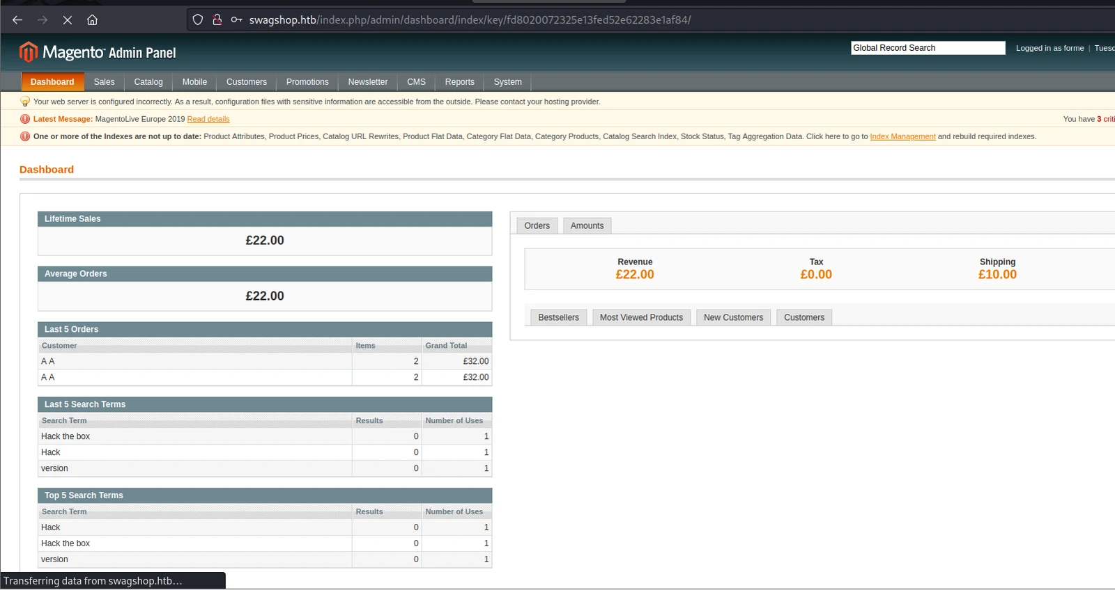Viewport: 1115px width, 590px height.
Task: Click the Customer column header in Last 5 Orders
Action: (195, 346)
